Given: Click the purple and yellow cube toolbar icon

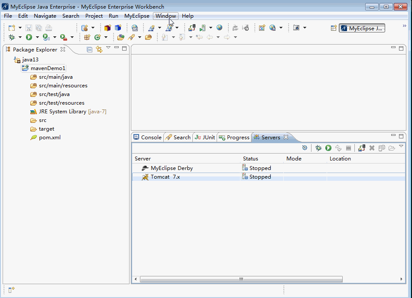Looking at the screenshot, I should coord(108,28).
